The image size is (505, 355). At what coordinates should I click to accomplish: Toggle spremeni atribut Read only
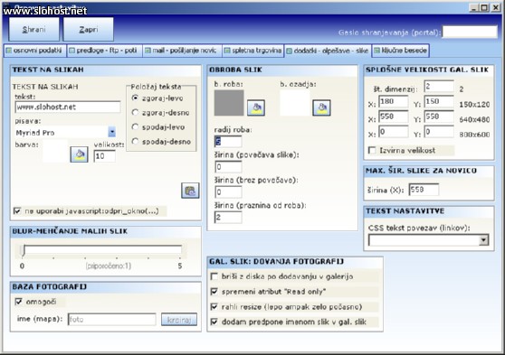click(214, 292)
